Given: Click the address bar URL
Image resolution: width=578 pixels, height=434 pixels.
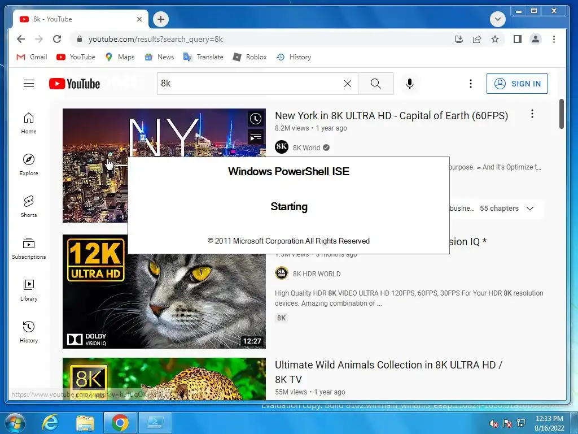Looking at the screenshot, I should (x=156, y=39).
